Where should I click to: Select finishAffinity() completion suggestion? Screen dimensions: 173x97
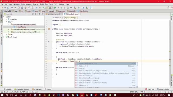[x=105, y=75]
